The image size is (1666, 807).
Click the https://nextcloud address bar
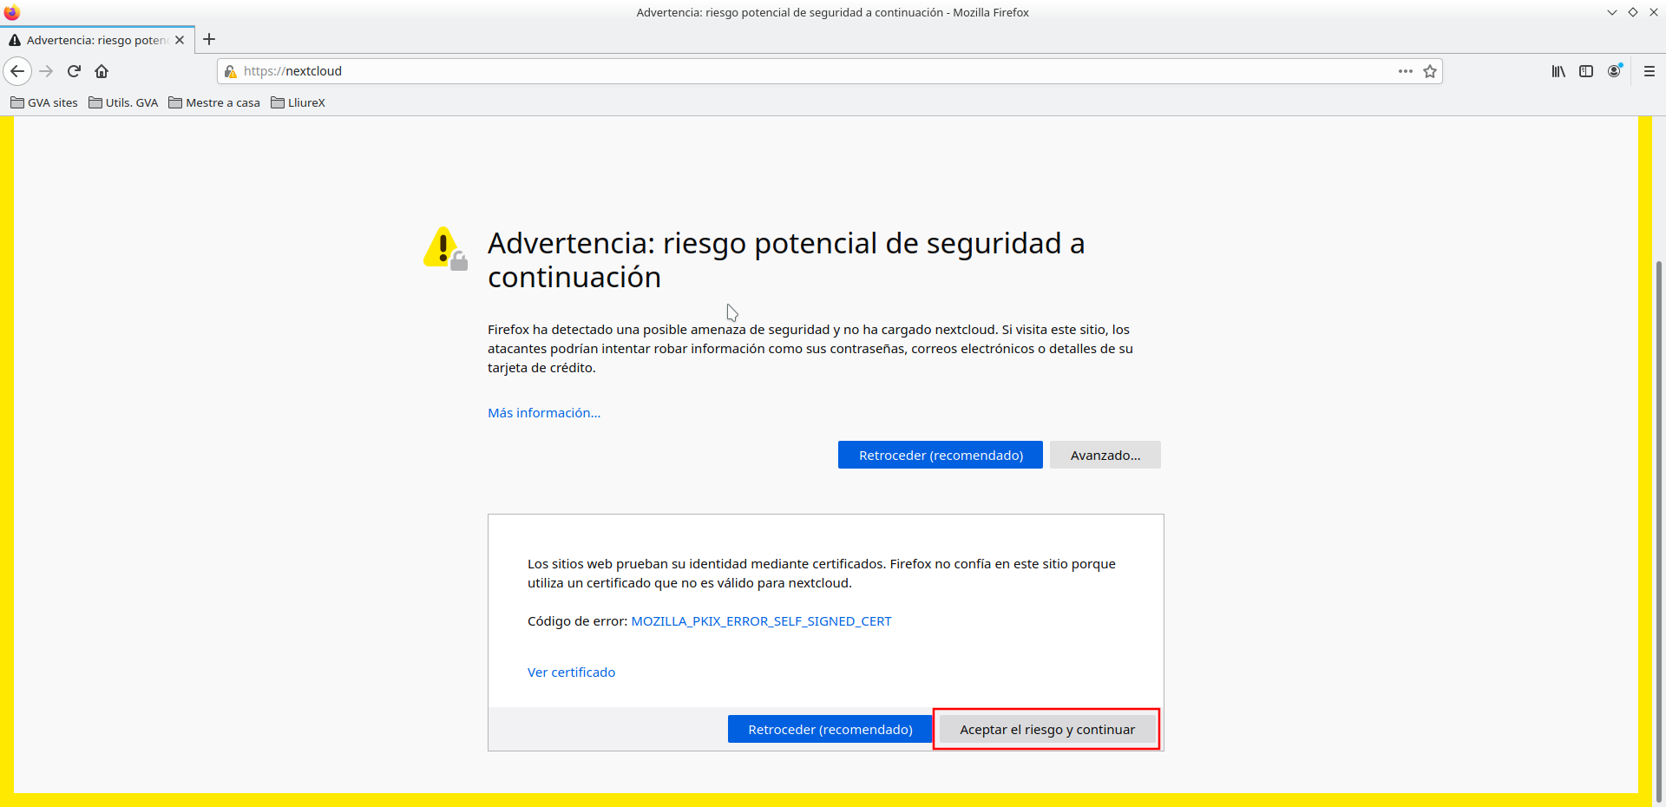pos(781,71)
